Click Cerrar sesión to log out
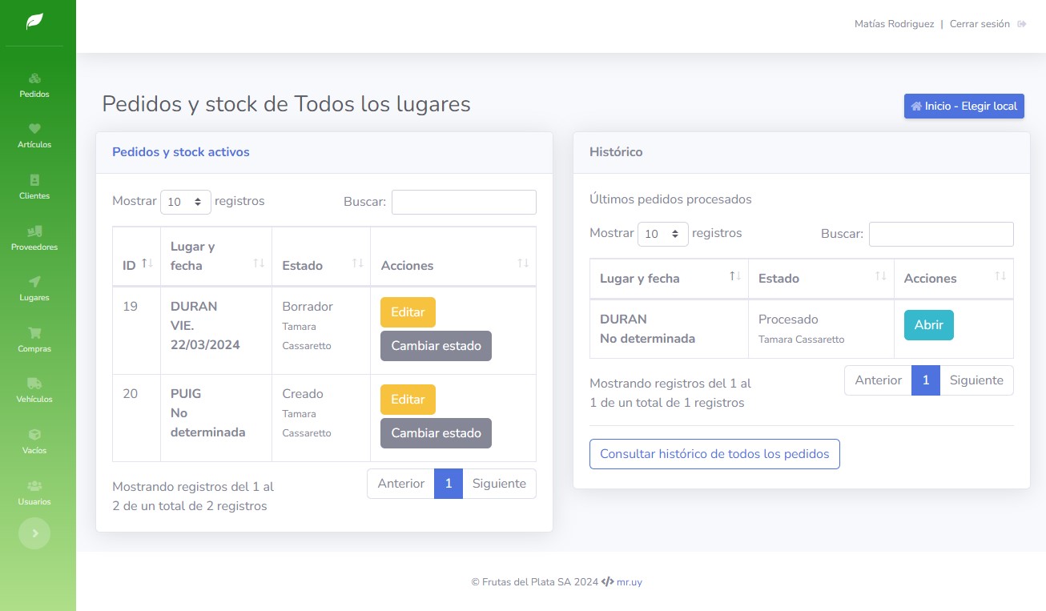This screenshot has width=1046, height=611. (x=980, y=23)
